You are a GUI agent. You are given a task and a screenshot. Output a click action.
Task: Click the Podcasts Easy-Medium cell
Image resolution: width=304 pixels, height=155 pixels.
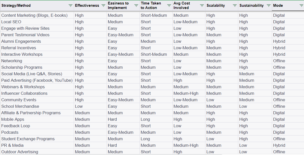[121, 132]
